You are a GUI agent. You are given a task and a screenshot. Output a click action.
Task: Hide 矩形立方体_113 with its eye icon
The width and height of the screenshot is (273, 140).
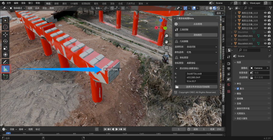coord(265,13)
